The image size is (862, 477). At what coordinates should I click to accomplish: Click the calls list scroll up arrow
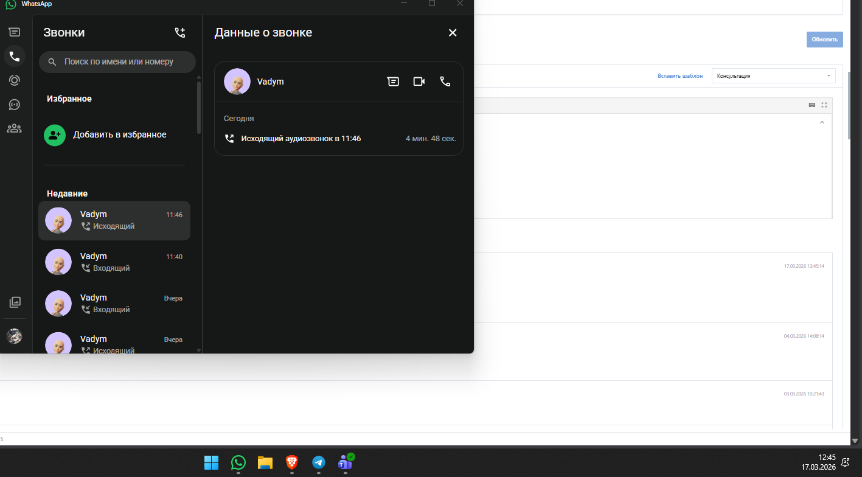(199, 77)
